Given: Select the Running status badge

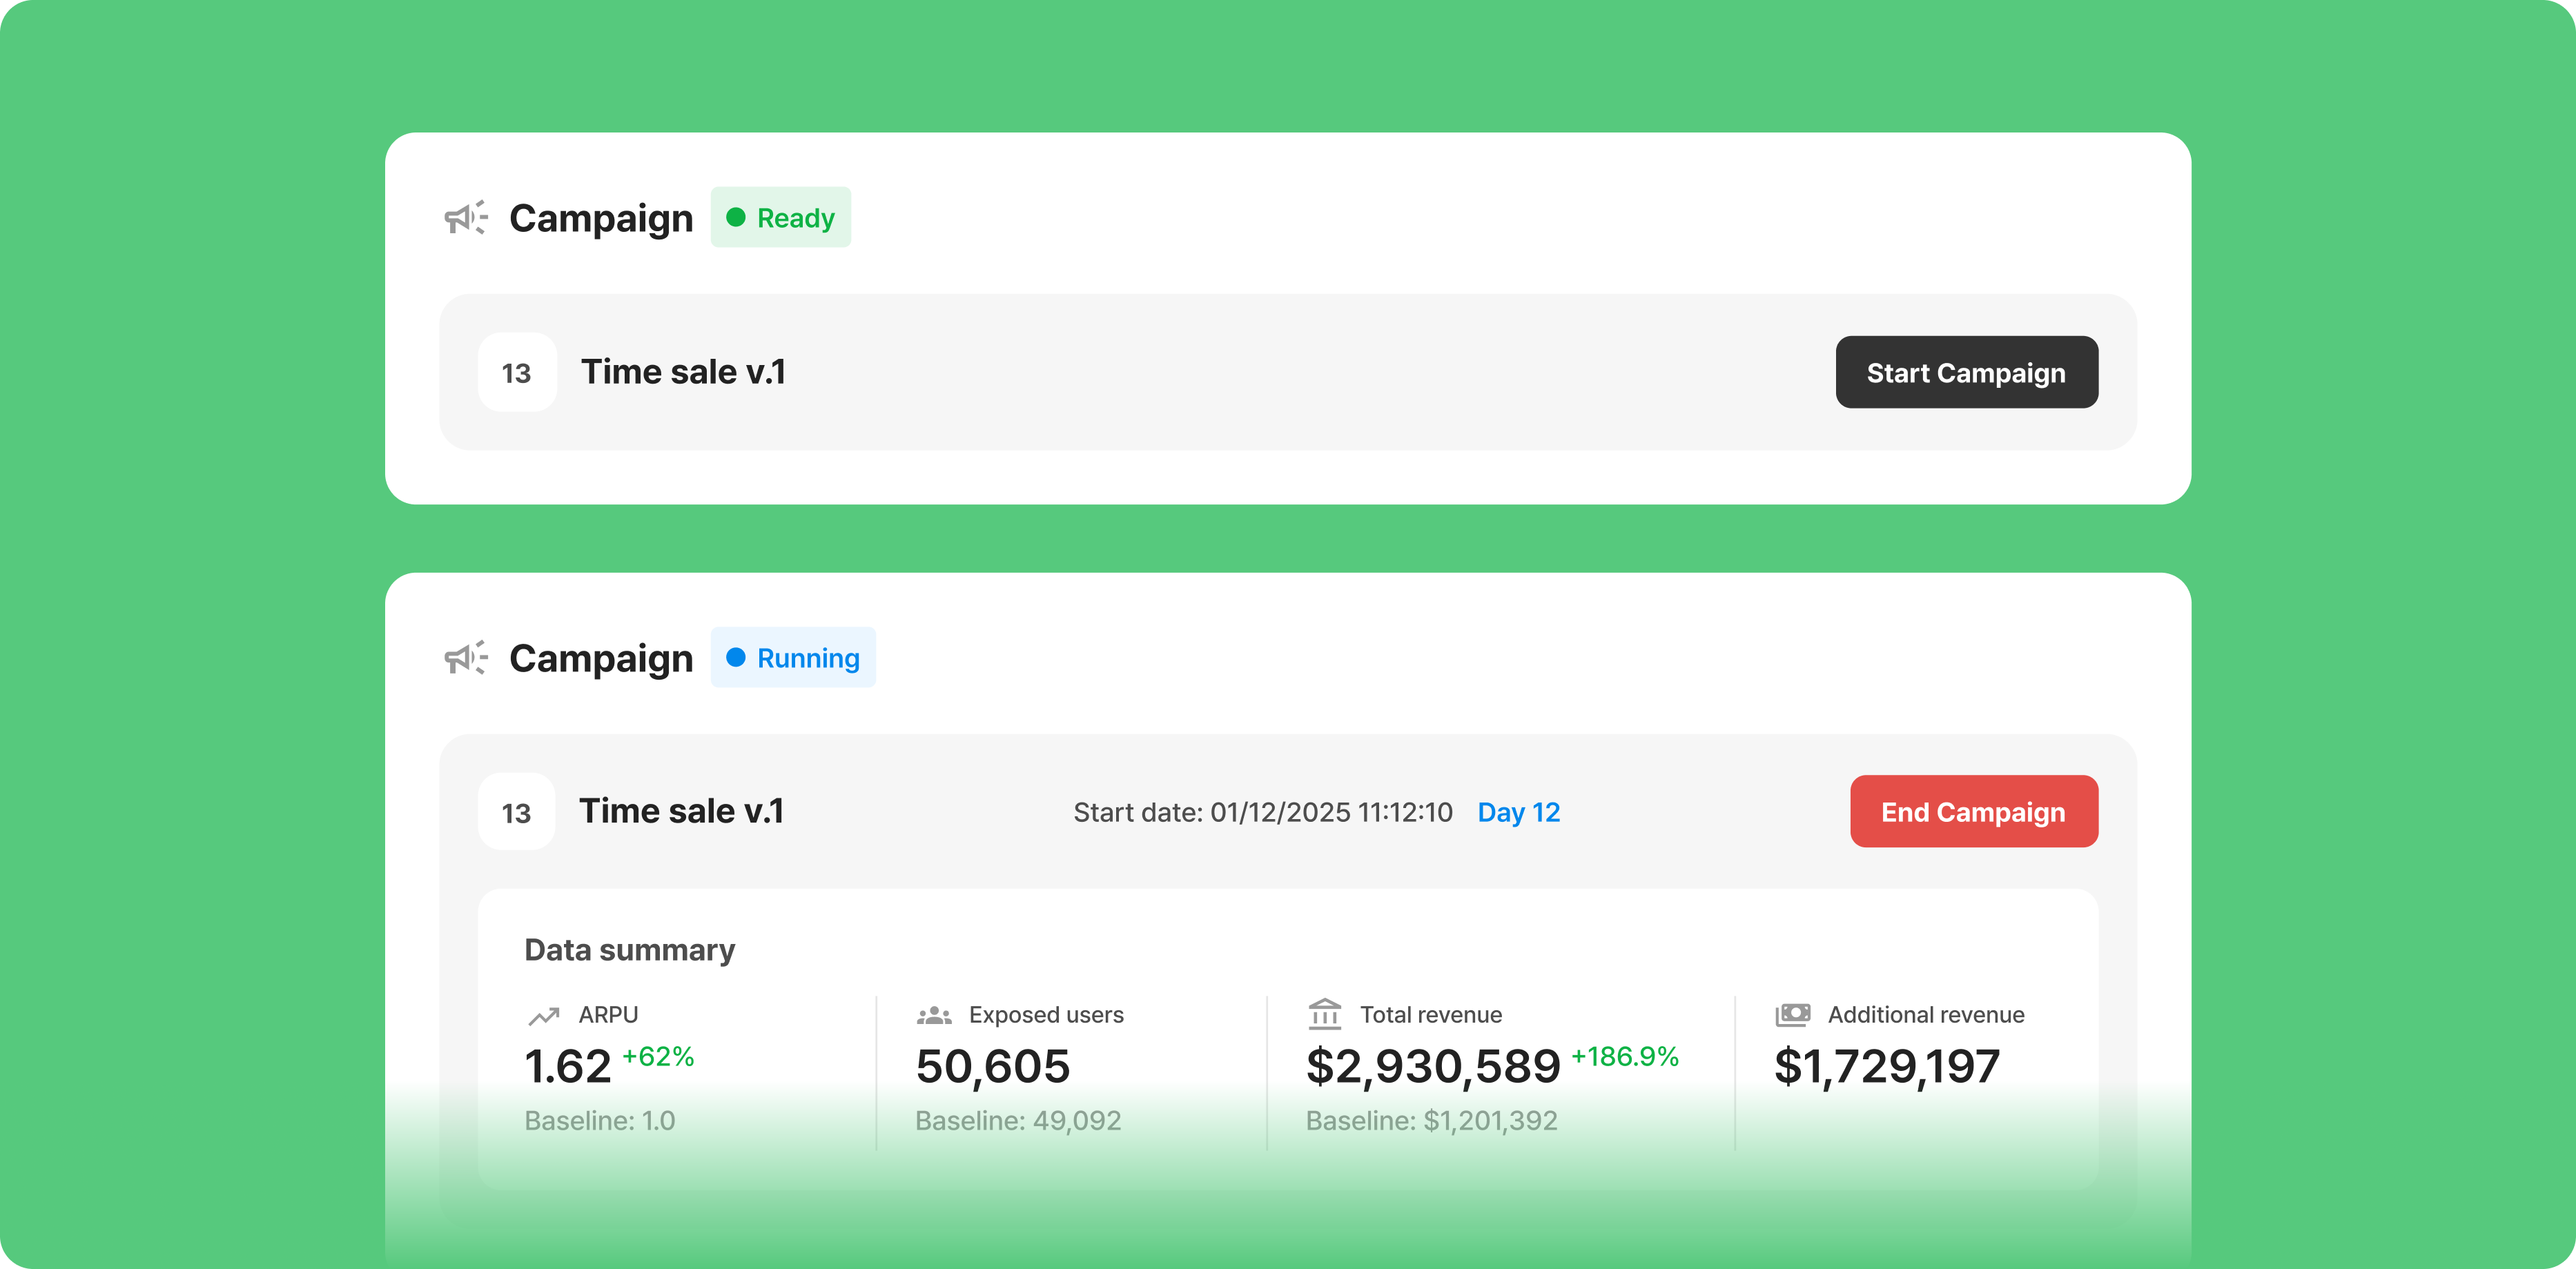Looking at the screenshot, I should pyautogui.click(x=793, y=657).
